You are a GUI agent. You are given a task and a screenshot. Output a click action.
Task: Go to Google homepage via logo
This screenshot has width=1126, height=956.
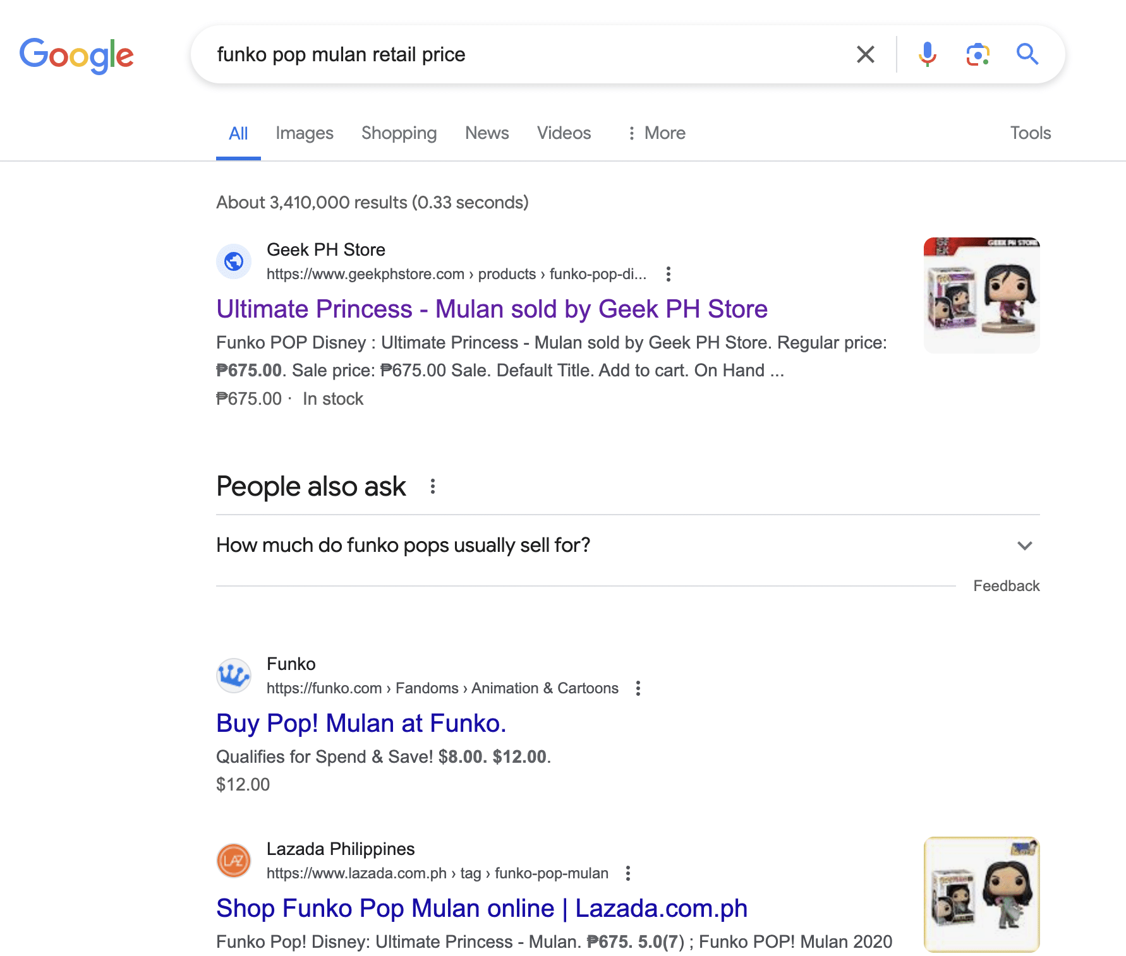coord(76,56)
